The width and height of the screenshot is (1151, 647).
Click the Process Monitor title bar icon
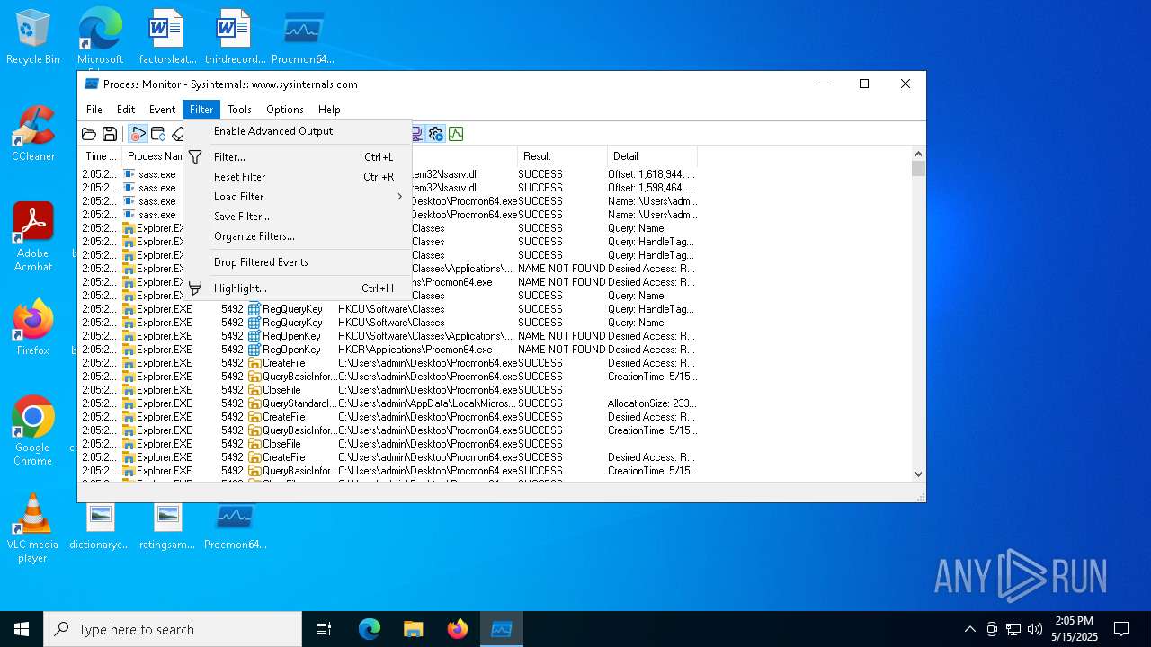coord(91,84)
